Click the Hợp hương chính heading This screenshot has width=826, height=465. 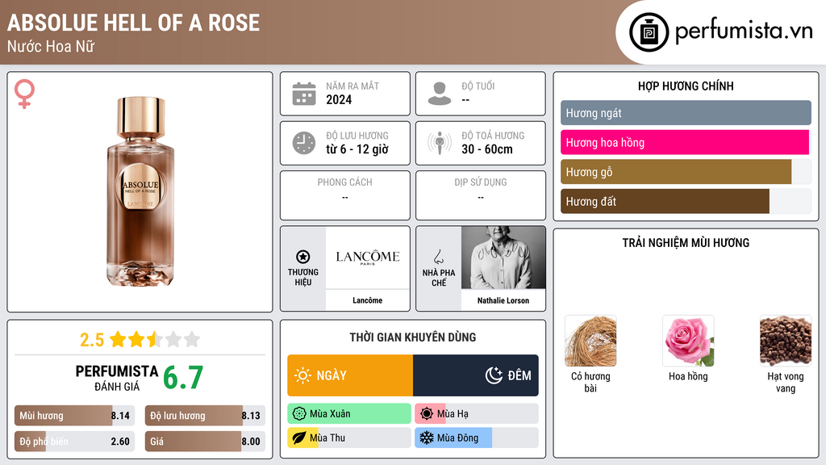click(x=686, y=86)
